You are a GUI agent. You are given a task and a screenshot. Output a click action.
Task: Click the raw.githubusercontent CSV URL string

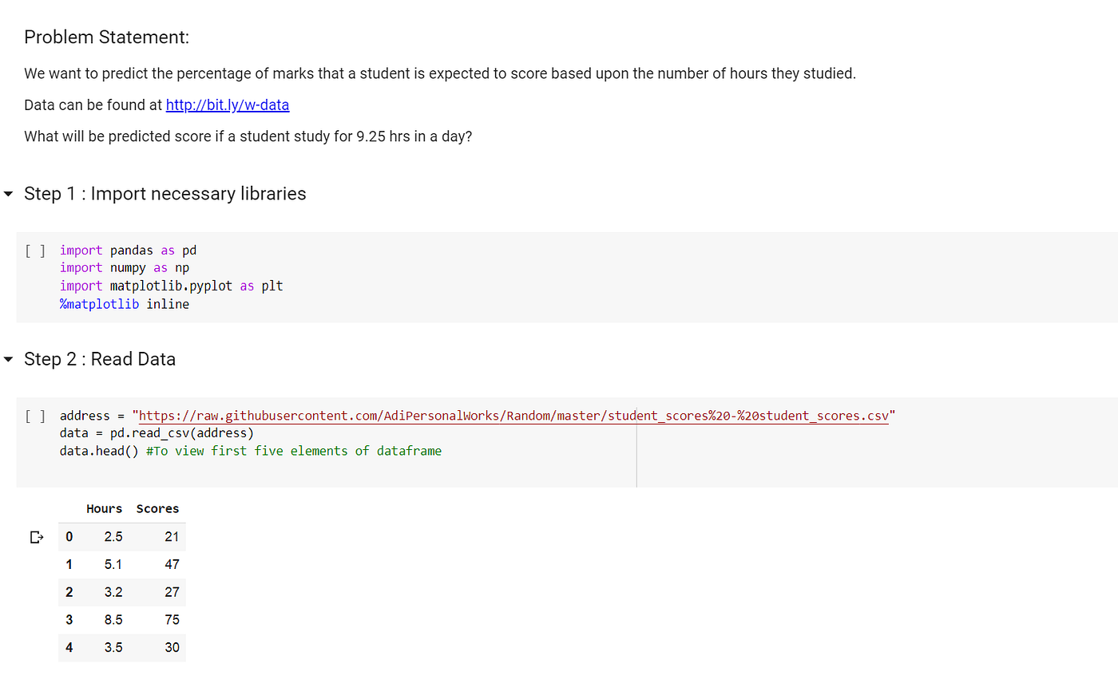tap(513, 416)
